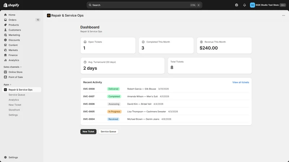Click the Shopify logo
289x162 pixels.
[x=11, y=5]
